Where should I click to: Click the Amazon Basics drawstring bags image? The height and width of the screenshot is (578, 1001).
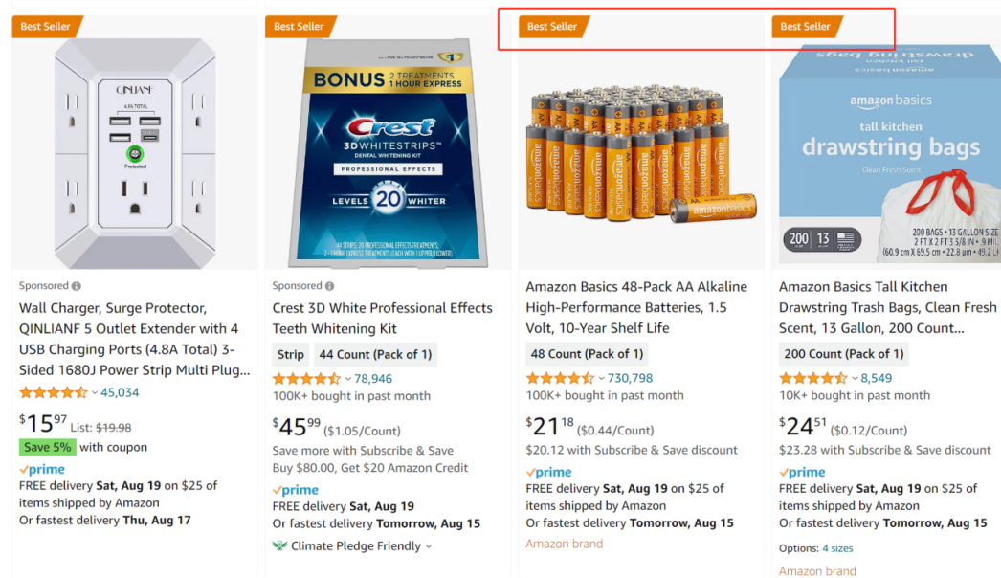coord(890,153)
